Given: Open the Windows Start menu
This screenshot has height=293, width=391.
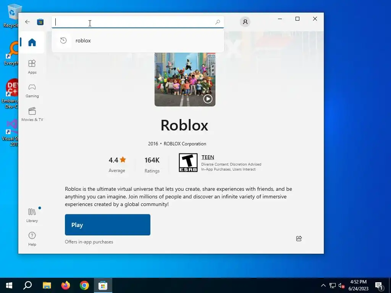Looking at the screenshot, I should [x=9, y=285].
